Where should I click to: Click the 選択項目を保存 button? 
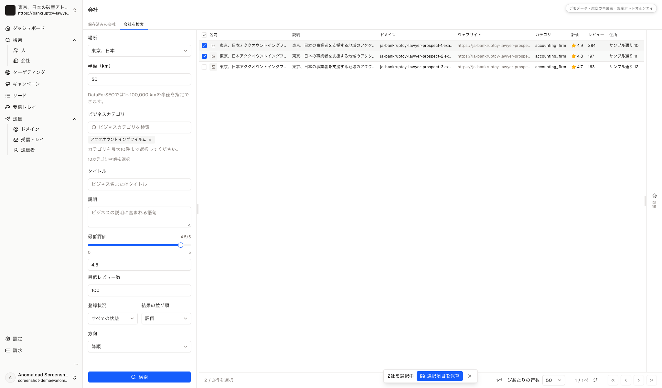tap(440, 376)
